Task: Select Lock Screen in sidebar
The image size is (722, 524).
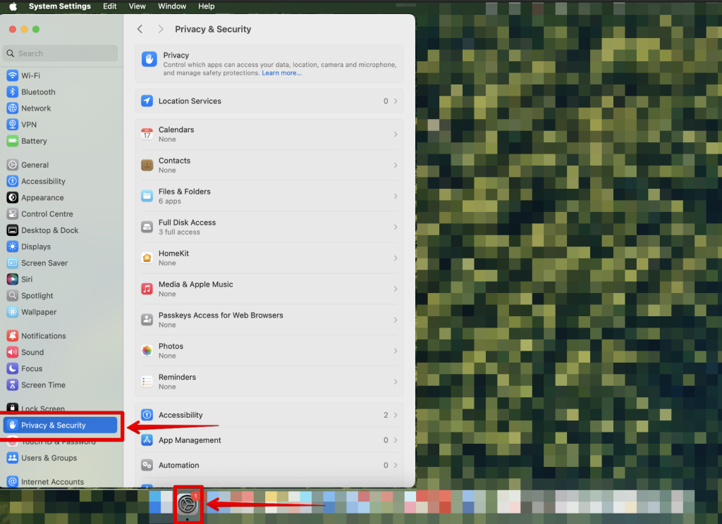Action: pos(61,408)
